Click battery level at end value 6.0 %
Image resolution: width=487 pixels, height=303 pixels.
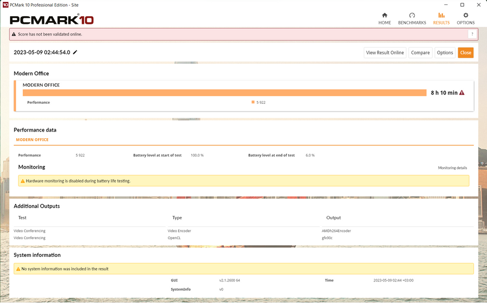click(x=310, y=155)
